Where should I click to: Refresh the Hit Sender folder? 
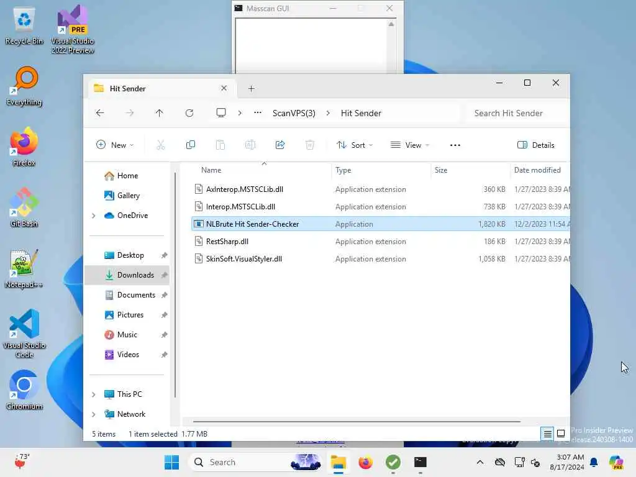189,113
